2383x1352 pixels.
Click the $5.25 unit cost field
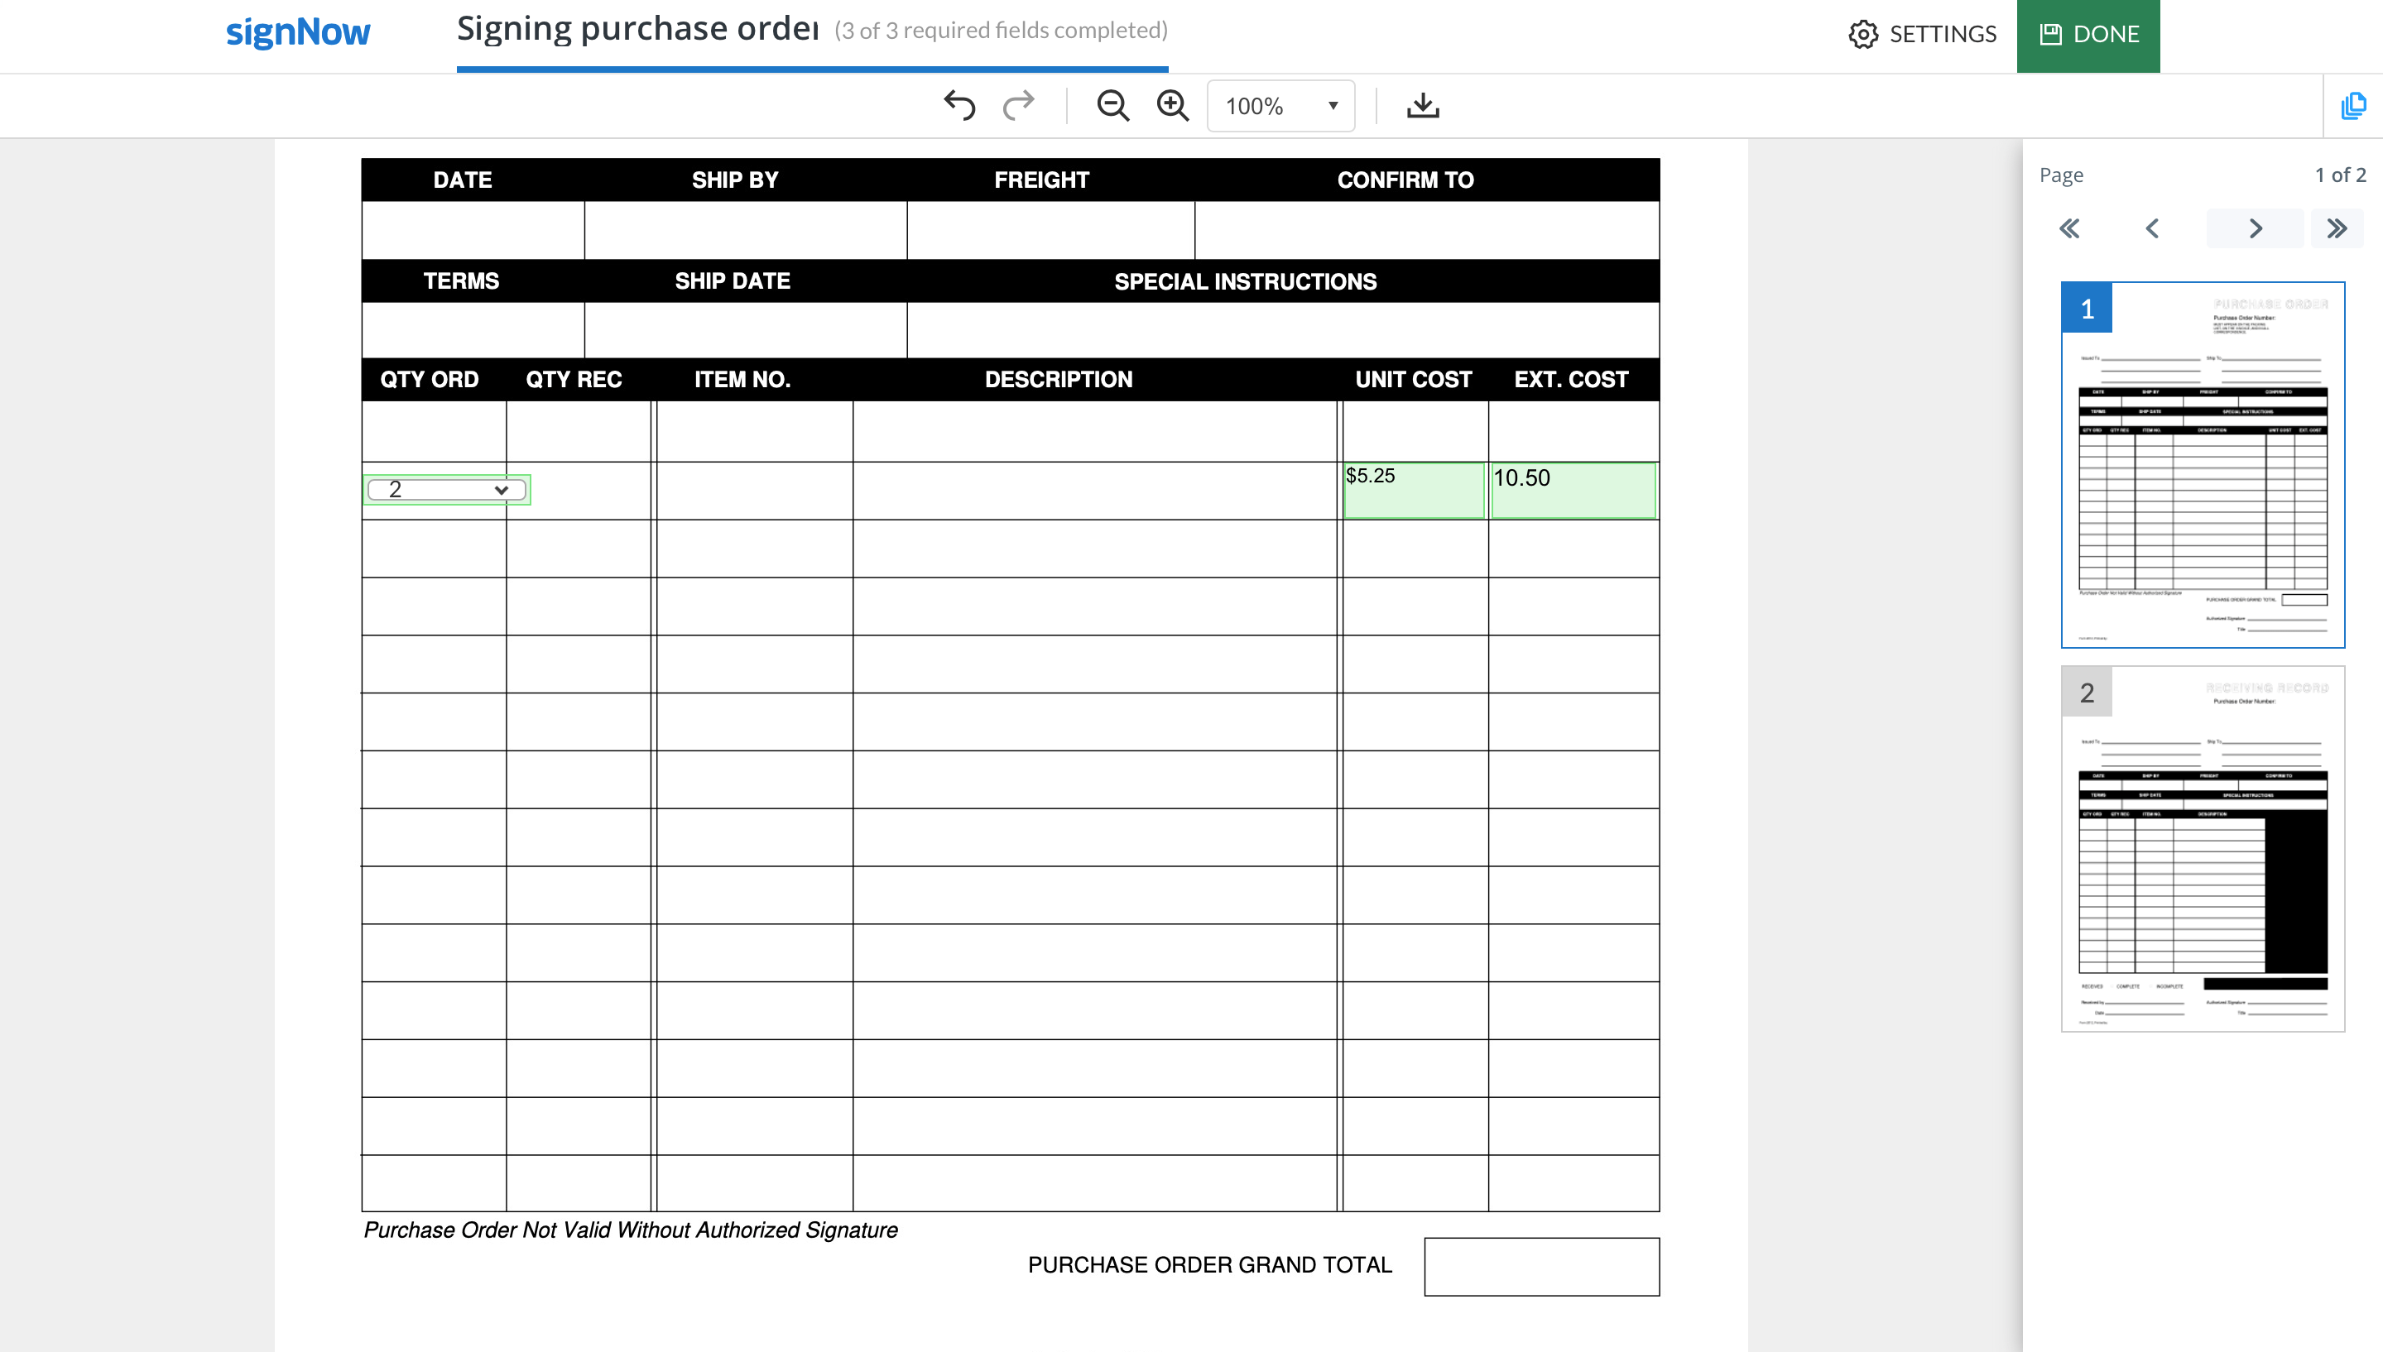click(1414, 491)
